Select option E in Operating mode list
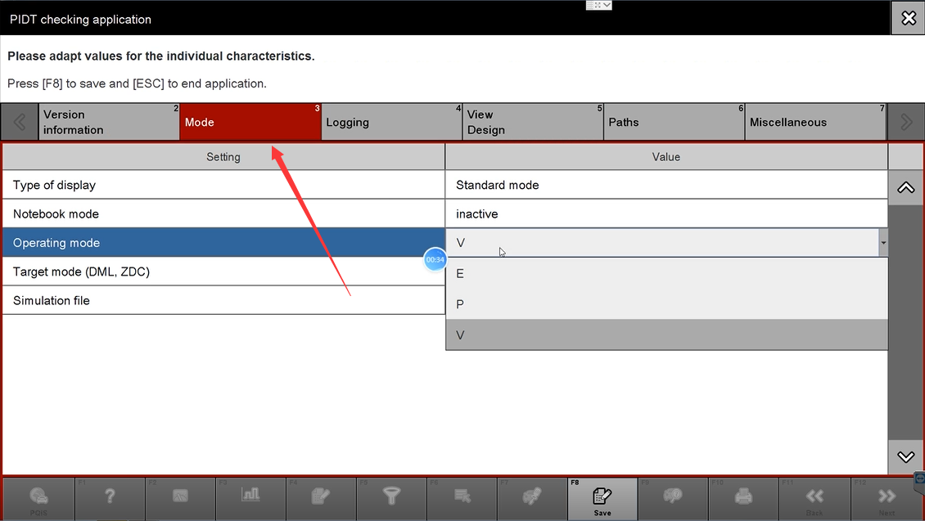The height and width of the screenshot is (521, 925). coord(666,274)
